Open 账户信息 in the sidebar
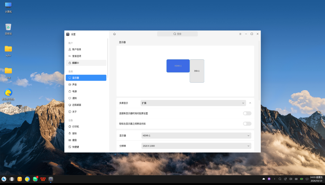The image size is (325, 185). (x=86, y=49)
